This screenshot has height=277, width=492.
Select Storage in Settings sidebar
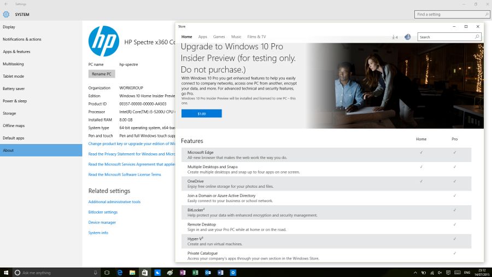pyautogui.click(x=41, y=113)
